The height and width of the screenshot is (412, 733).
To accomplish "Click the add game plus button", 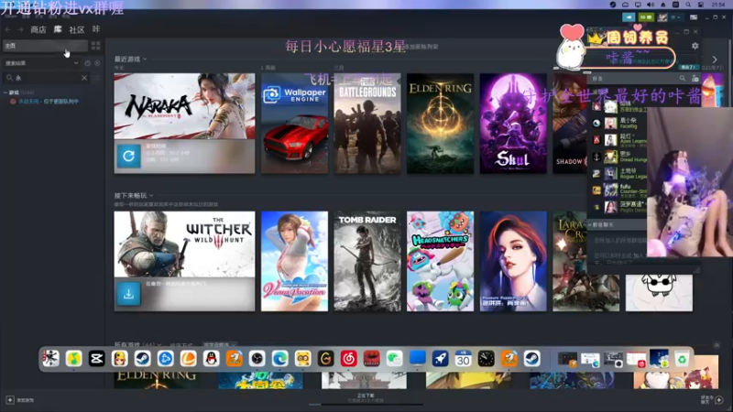I will click(10, 400).
